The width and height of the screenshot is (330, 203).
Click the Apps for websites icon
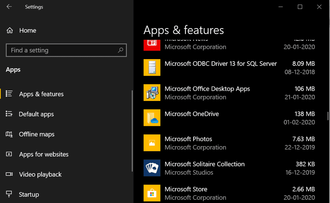[x=9, y=154]
